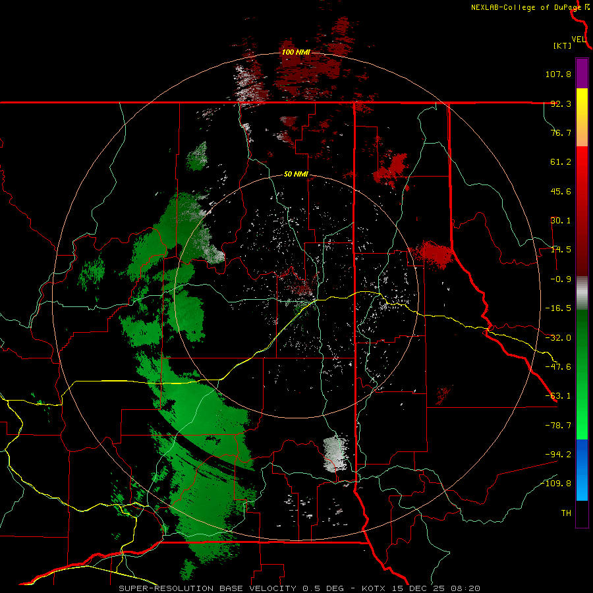Select the -16.5 legend value
Viewport: 593px width, 593px height.
(558, 308)
